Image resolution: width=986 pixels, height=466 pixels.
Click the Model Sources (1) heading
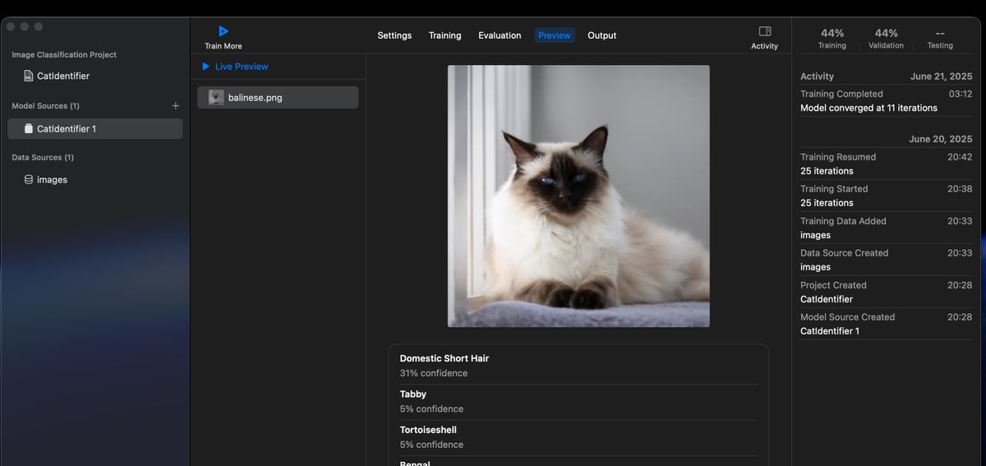45,106
